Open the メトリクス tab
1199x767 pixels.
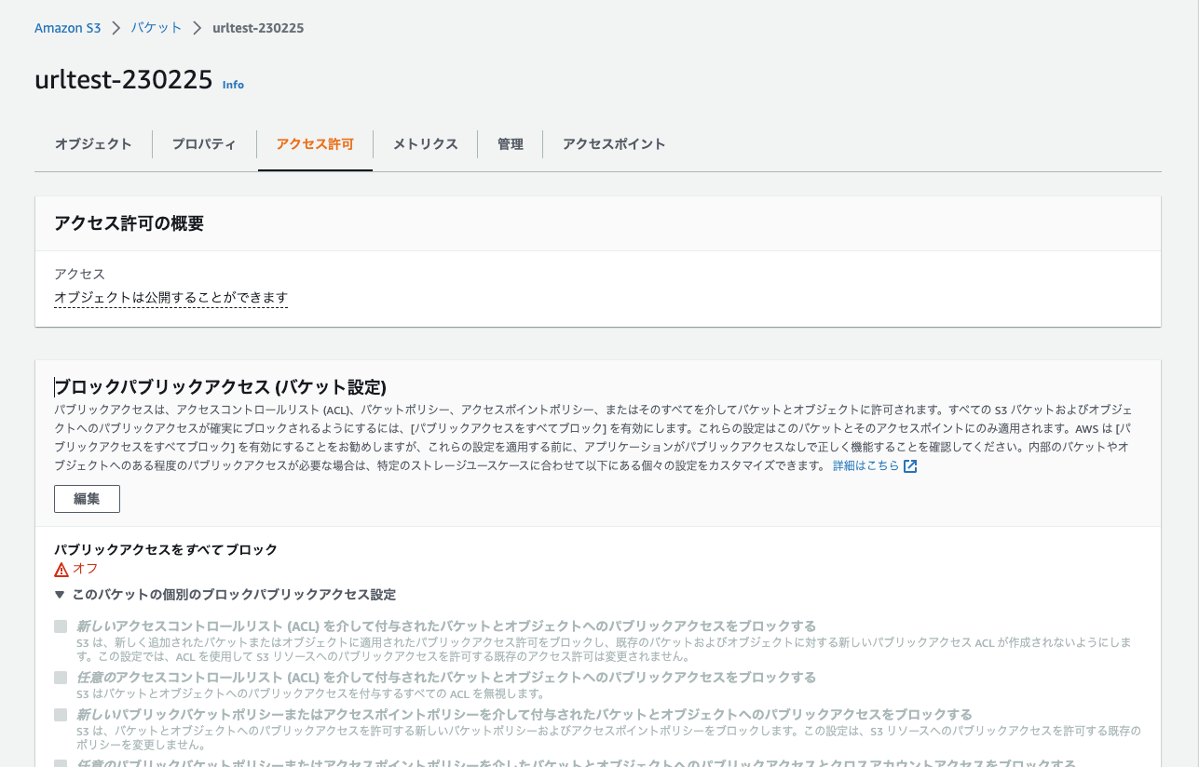click(x=425, y=144)
